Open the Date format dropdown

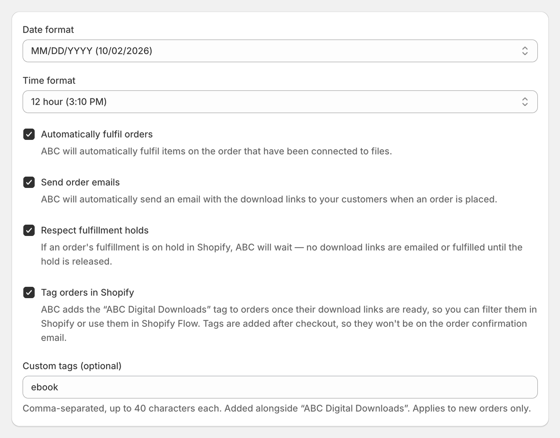(x=280, y=51)
